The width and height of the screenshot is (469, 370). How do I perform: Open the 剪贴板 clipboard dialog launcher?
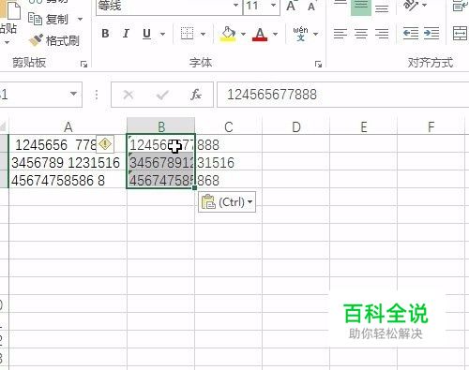[x=83, y=65]
